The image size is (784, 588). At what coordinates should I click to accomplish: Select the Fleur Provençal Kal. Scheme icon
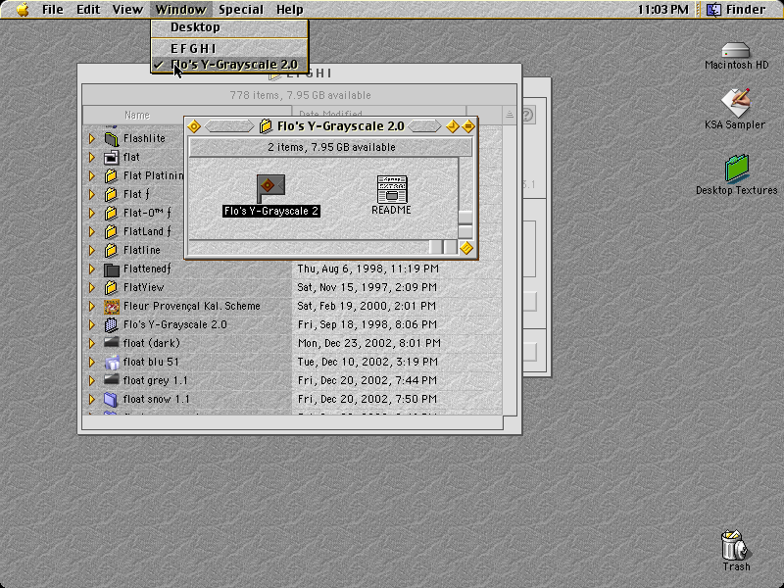point(111,306)
